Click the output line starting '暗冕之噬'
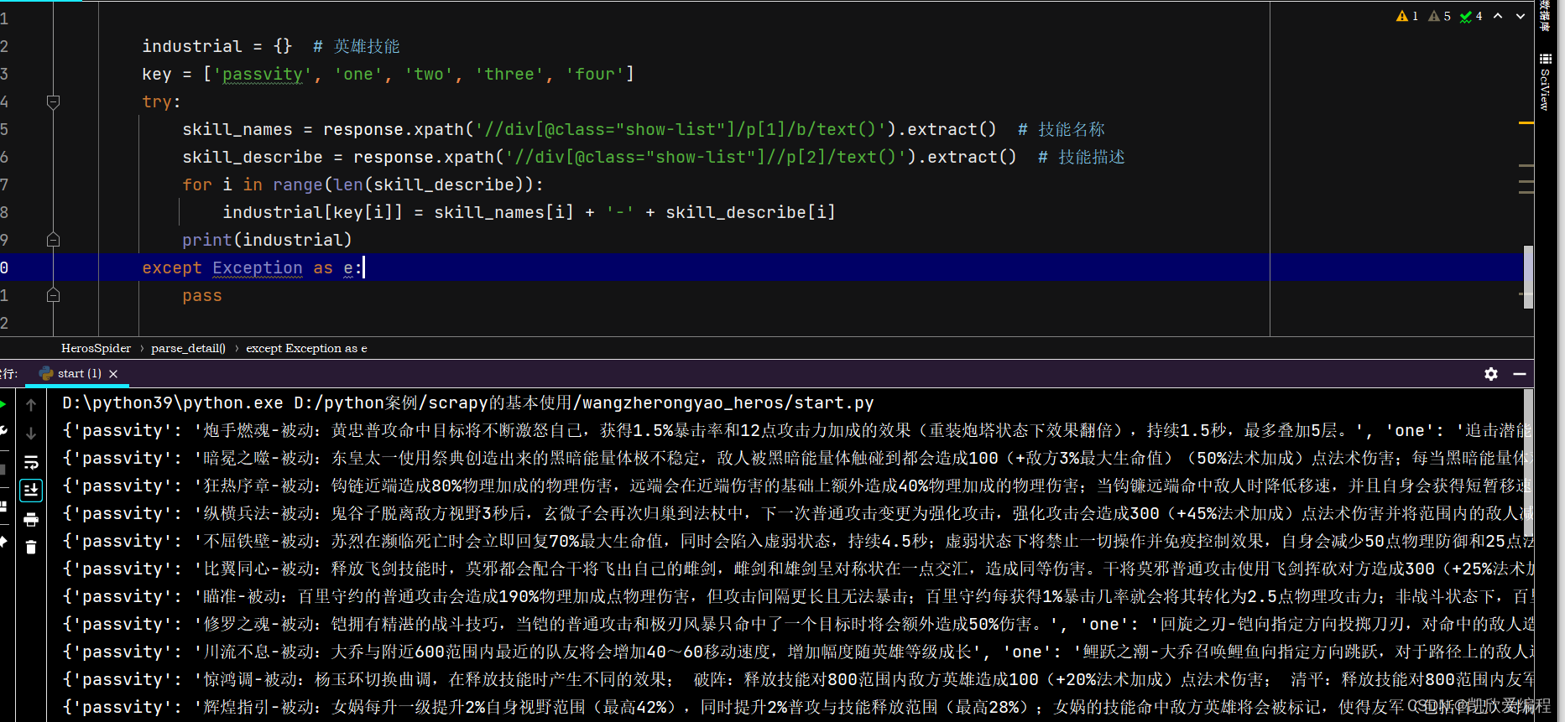Image resolution: width=1565 pixels, height=722 pixels. tap(797, 458)
